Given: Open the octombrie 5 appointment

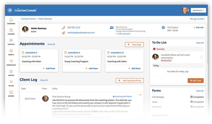Looking at the screenshot, I should click(74, 53).
